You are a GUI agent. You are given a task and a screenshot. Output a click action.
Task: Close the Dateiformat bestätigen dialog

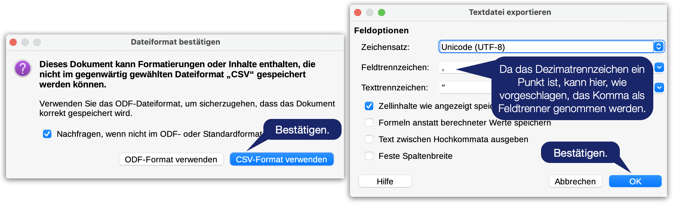click(x=13, y=42)
